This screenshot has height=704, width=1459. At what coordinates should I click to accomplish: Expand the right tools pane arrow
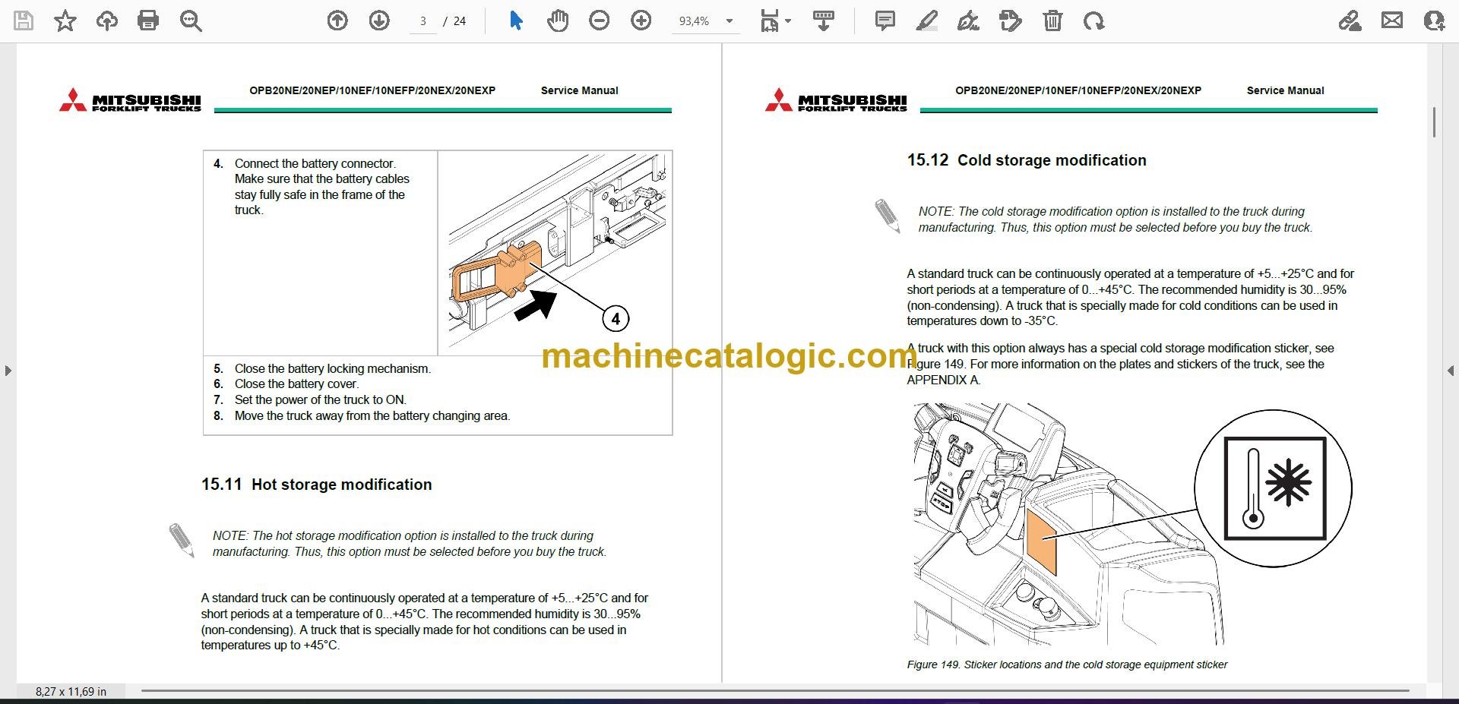coord(1451,371)
